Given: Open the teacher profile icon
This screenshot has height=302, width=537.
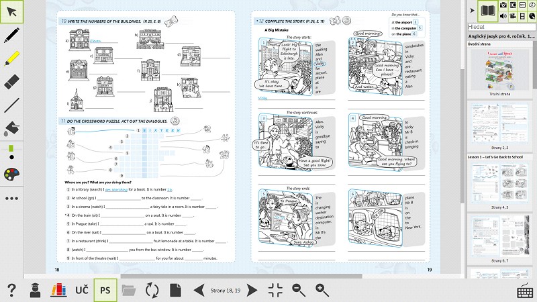Looking at the screenshot, I should coord(35,291).
